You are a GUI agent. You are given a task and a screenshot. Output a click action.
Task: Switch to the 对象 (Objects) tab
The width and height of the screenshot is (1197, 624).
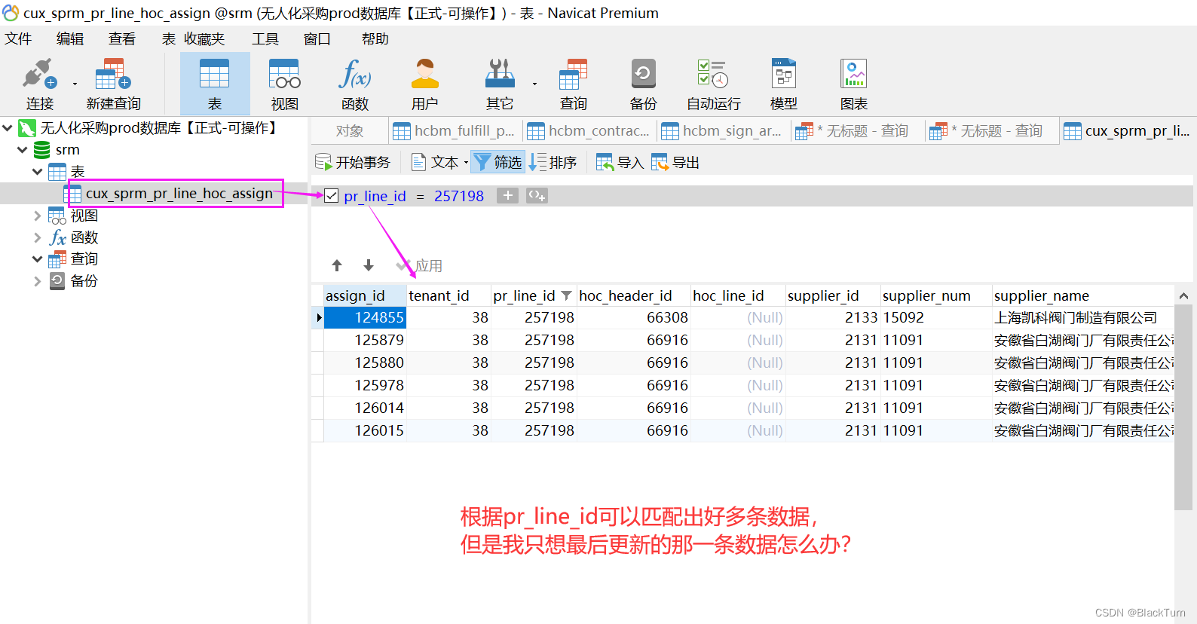coord(350,131)
